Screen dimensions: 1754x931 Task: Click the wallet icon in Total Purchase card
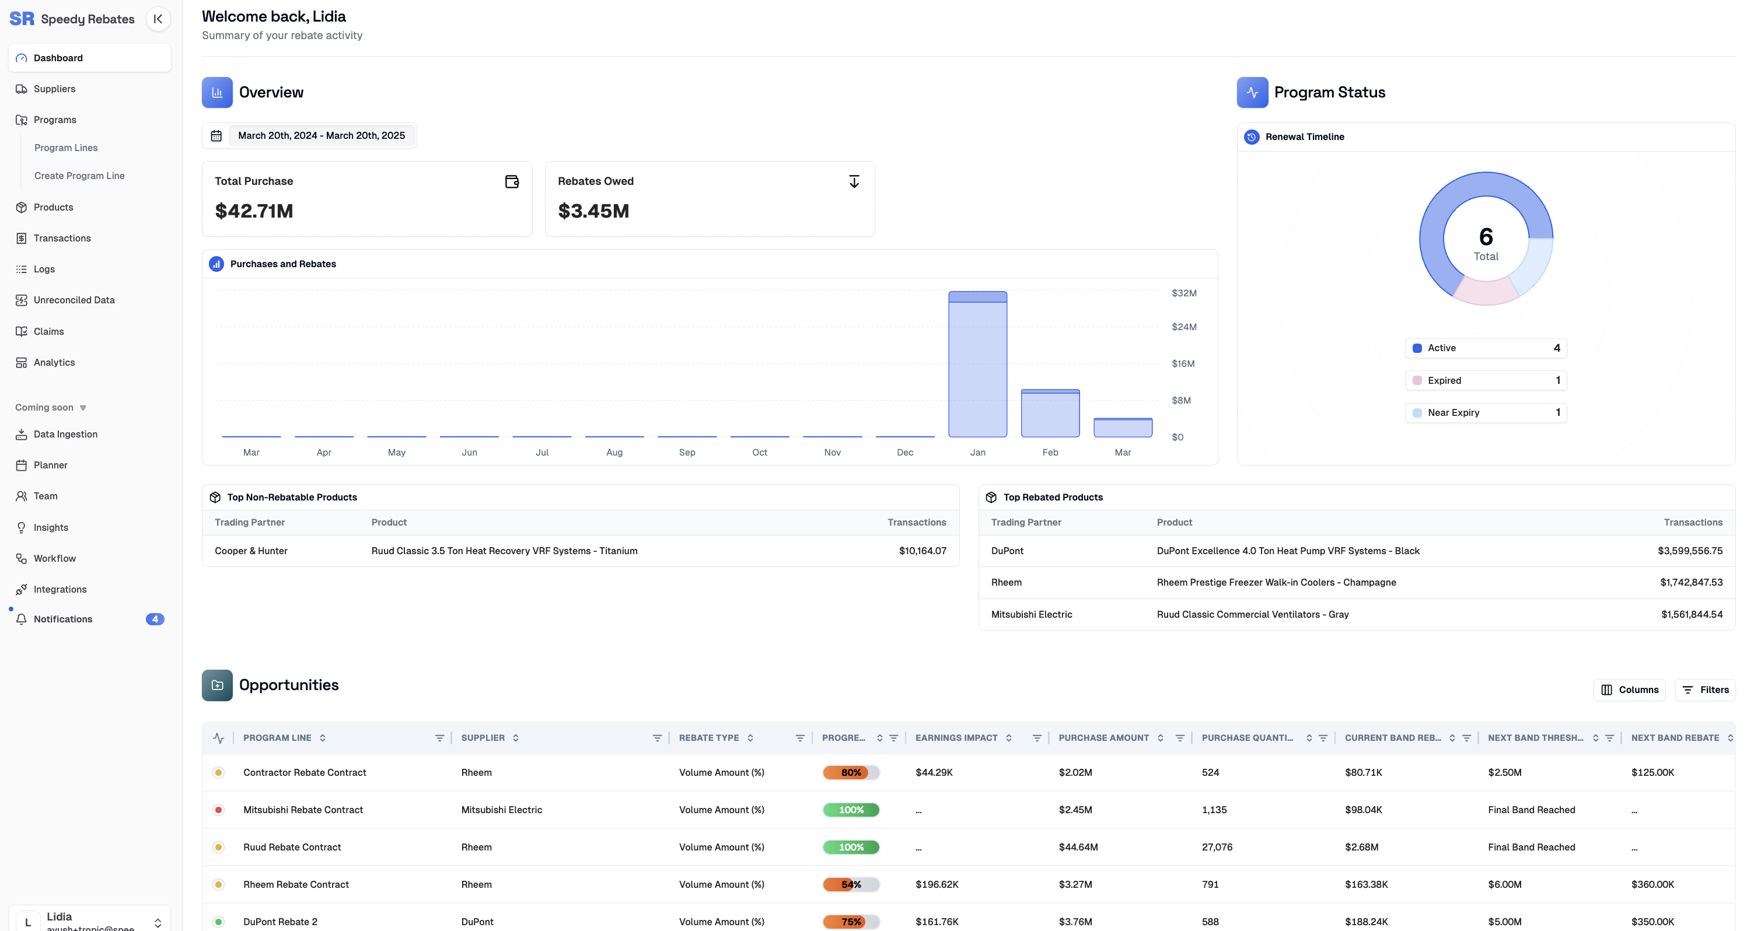coord(511,182)
